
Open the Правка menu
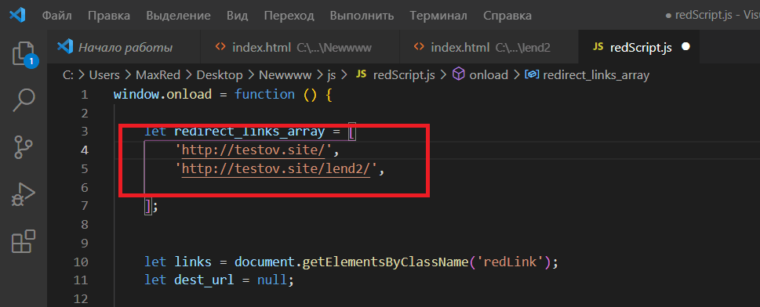tap(109, 16)
